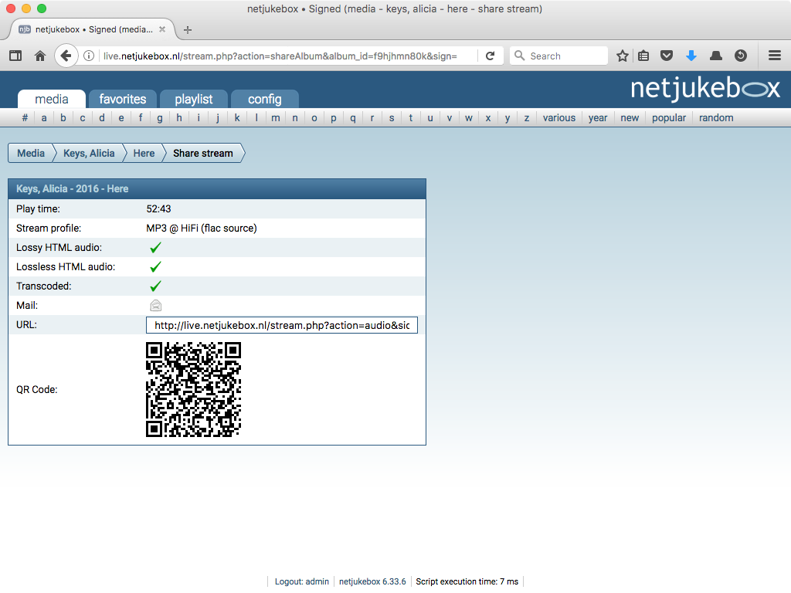Switch to the favorites tab
This screenshot has width=791, height=593.
(x=122, y=99)
